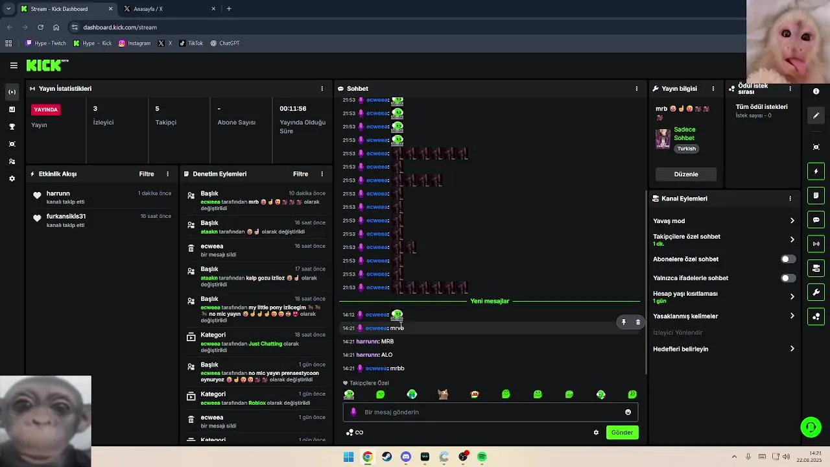Open Discord from the Windows taskbar

(406, 457)
